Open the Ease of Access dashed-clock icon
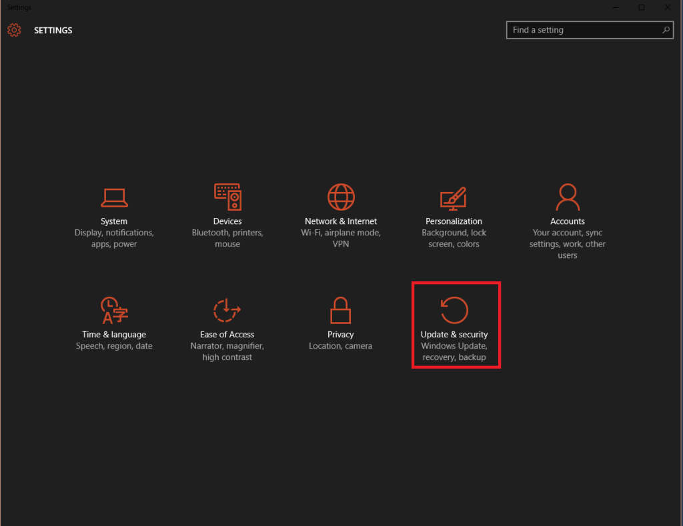The height and width of the screenshot is (526, 683). click(x=227, y=311)
